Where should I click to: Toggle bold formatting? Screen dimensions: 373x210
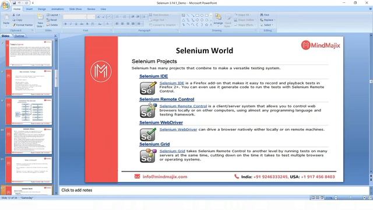pyautogui.click(x=66, y=24)
